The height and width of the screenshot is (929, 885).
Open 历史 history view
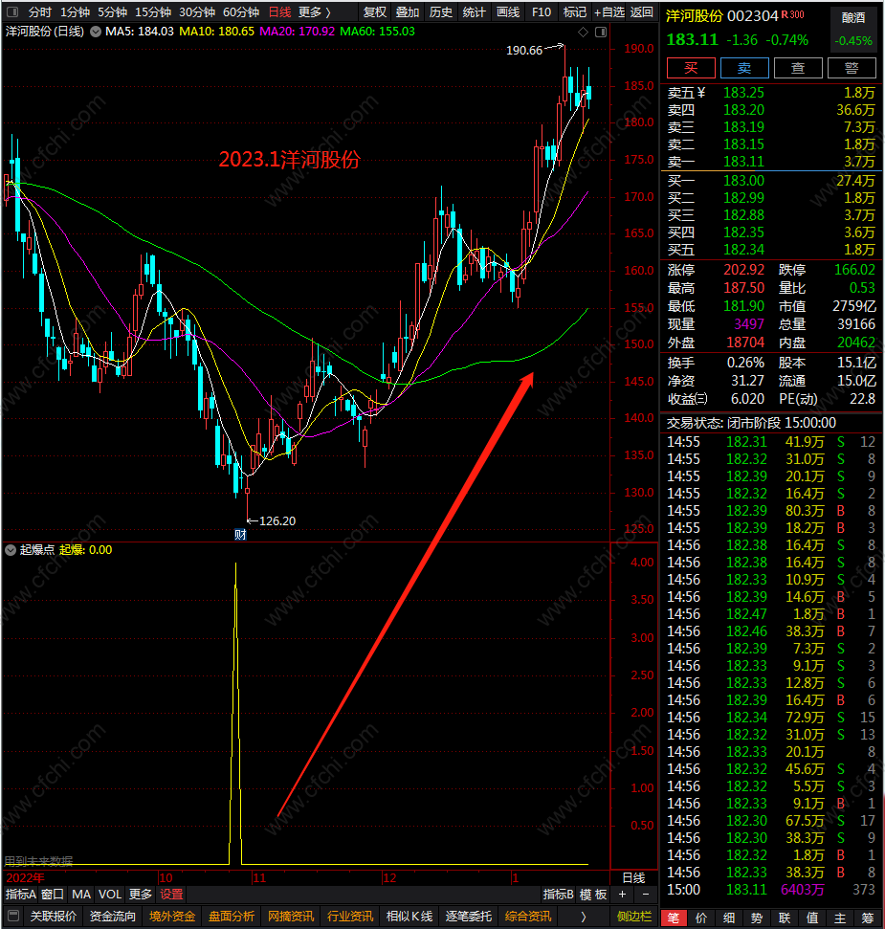pos(441,11)
